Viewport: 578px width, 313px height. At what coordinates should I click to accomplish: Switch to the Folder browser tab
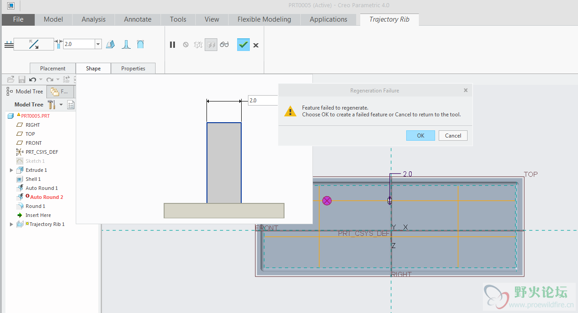pos(60,92)
